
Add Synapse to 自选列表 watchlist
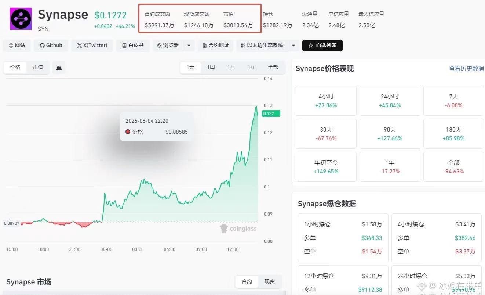[322, 46]
